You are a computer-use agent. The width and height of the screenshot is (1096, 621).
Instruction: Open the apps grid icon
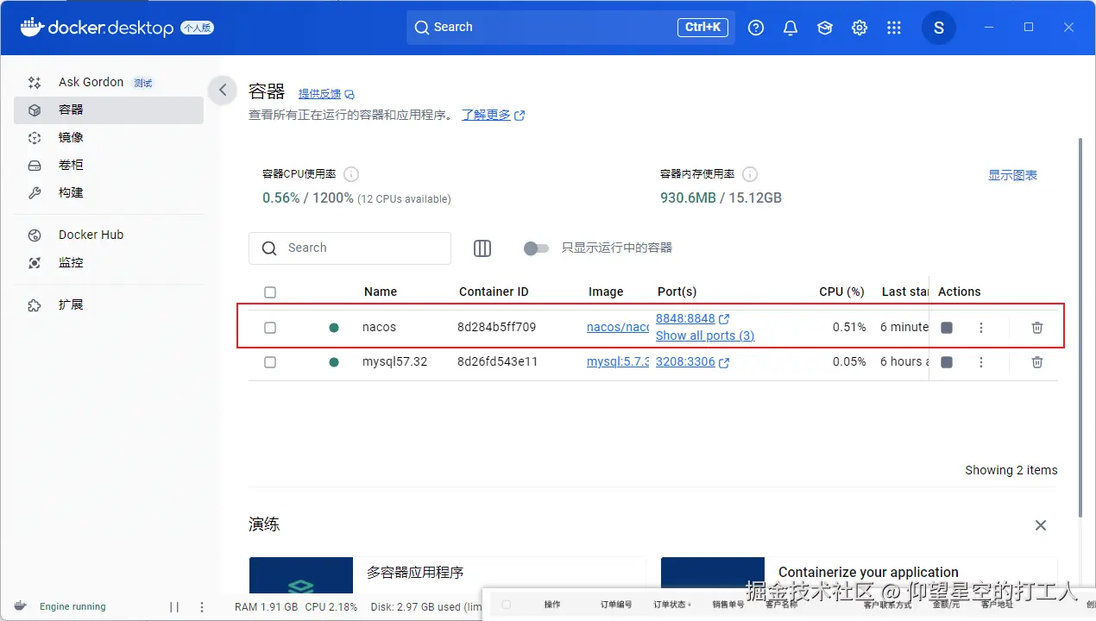[x=894, y=28]
